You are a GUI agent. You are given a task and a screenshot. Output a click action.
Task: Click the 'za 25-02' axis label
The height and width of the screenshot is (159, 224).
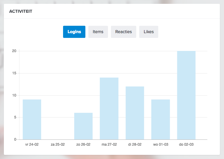click(58, 144)
